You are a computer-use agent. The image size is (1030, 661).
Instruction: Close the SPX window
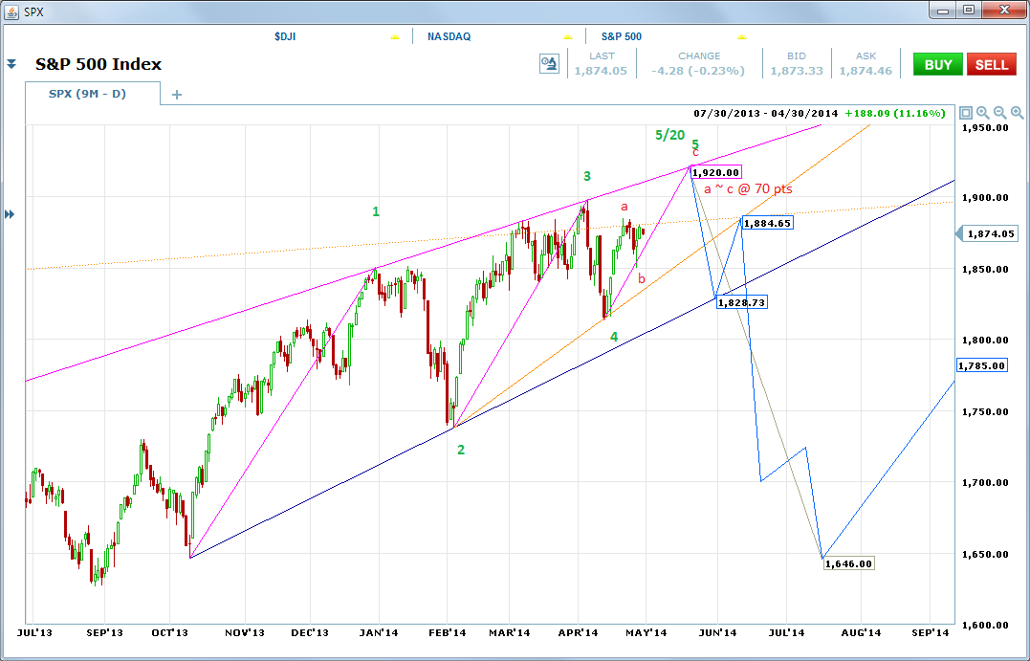[1004, 10]
